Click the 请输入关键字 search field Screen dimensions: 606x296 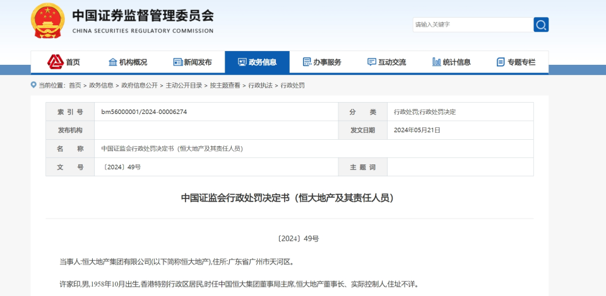(x=473, y=25)
